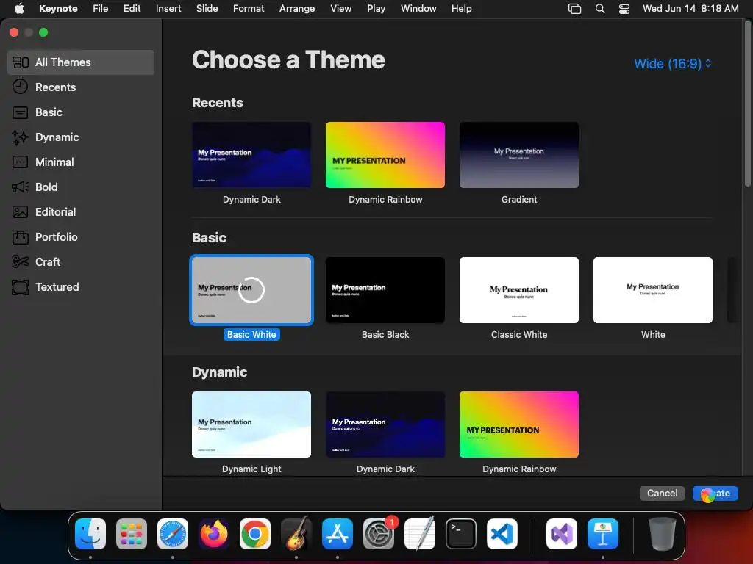Open Google Chrome in the Dock
Image resolution: width=753 pixels, height=564 pixels.
(255, 534)
